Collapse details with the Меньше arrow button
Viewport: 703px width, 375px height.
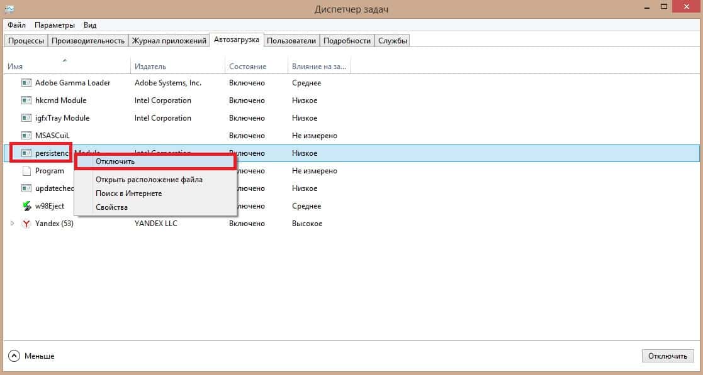coord(14,356)
